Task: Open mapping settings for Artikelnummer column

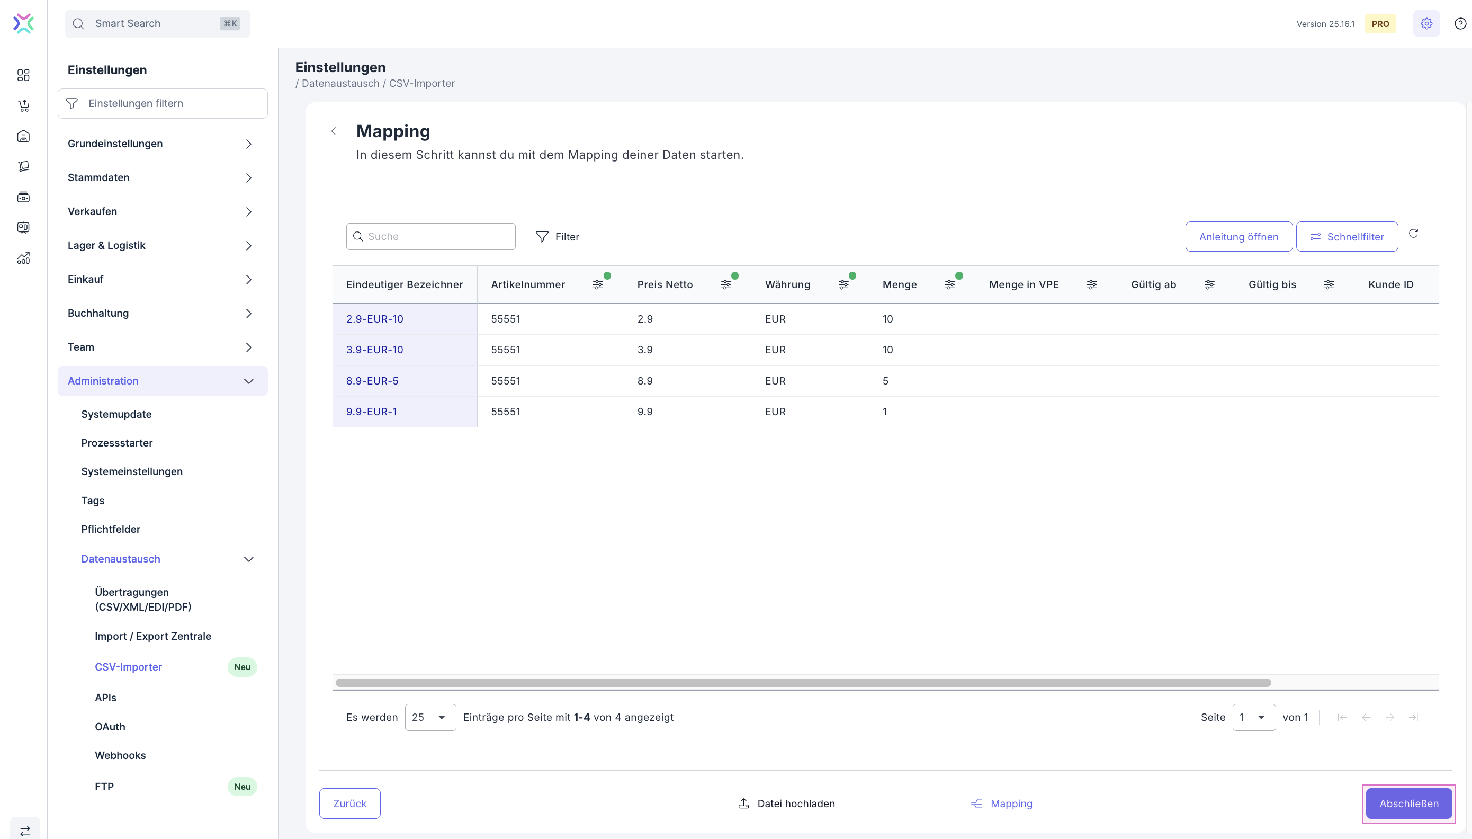Action: coord(598,284)
